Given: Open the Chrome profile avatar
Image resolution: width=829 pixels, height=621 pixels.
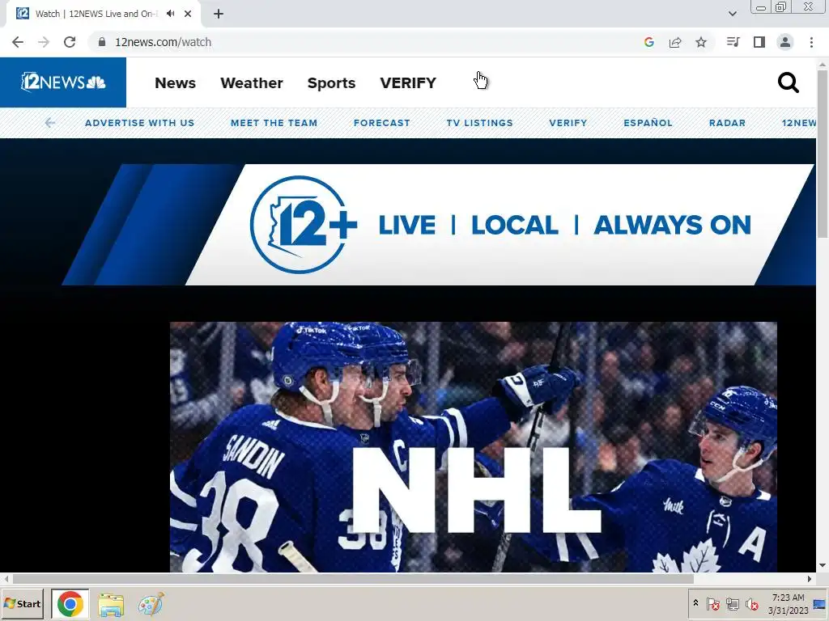Looking at the screenshot, I should (x=785, y=42).
